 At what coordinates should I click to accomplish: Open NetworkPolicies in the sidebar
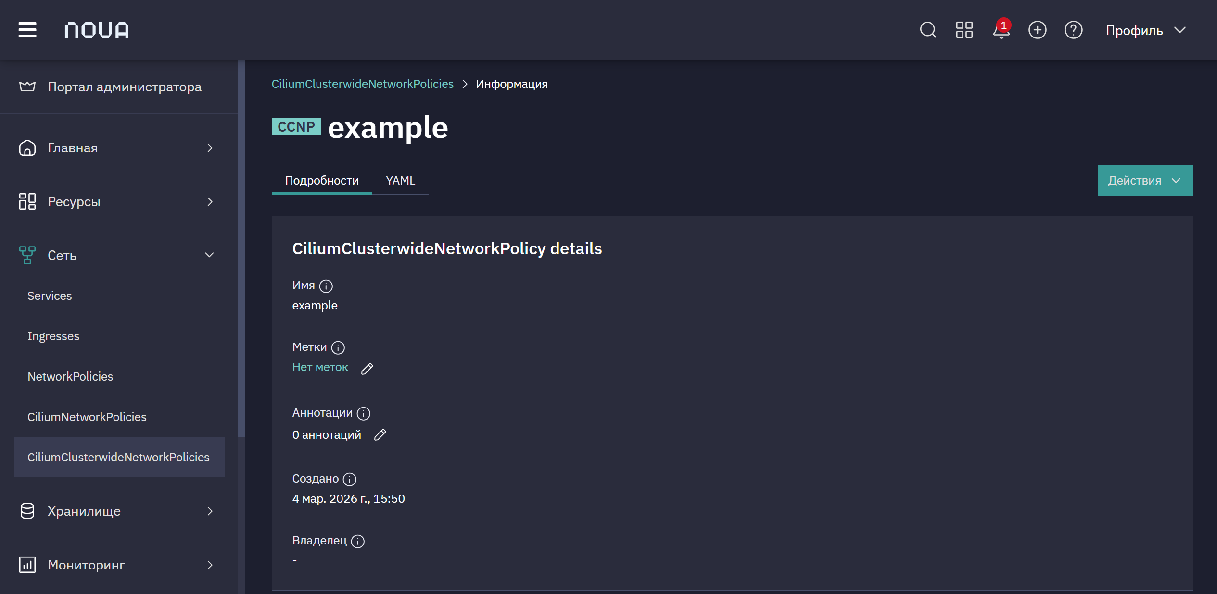pyautogui.click(x=70, y=376)
